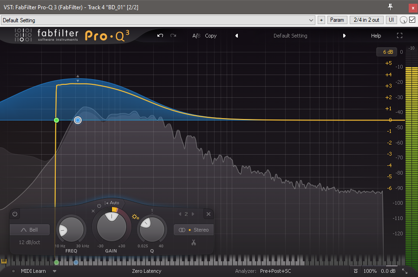Click the redo arrow icon
The height and width of the screenshot is (277, 418).
coord(173,35)
